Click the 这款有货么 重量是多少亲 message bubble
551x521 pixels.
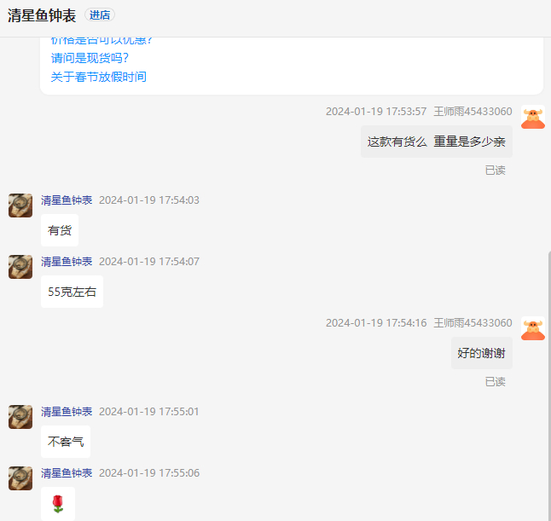(x=437, y=142)
